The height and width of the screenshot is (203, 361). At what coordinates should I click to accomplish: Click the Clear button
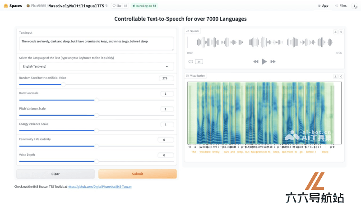point(56,174)
